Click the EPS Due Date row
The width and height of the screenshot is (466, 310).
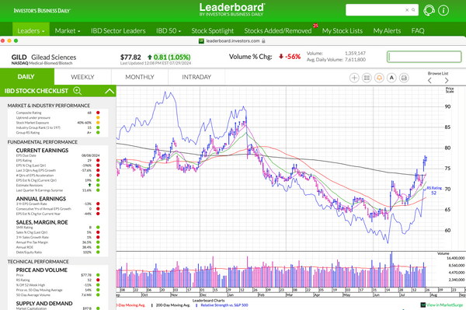coord(58,155)
